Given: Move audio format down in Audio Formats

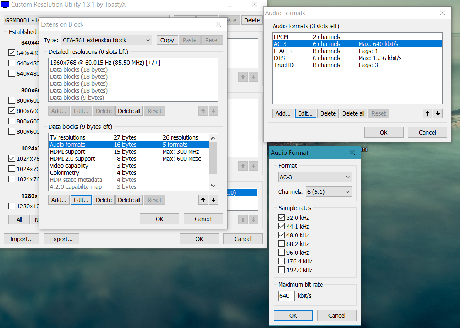Looking at the screenshot, I should tap(438, 113).
